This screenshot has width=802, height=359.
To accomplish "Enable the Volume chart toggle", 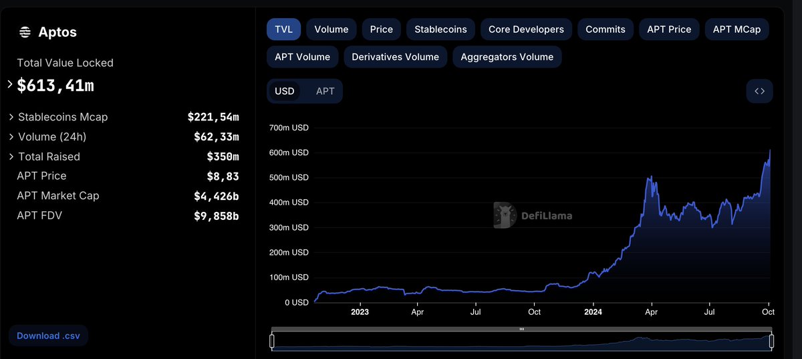I will (x=331, y=29).
